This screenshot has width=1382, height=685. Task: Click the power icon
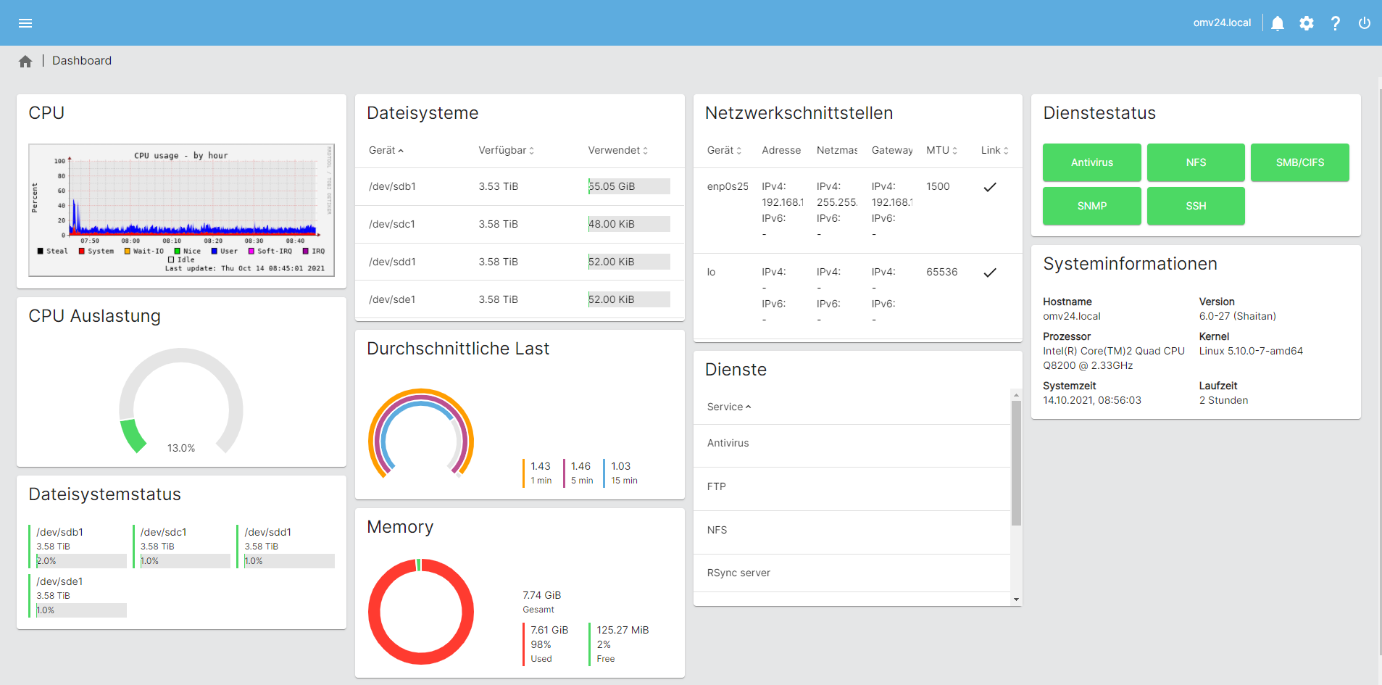[x=1365, y=23]
